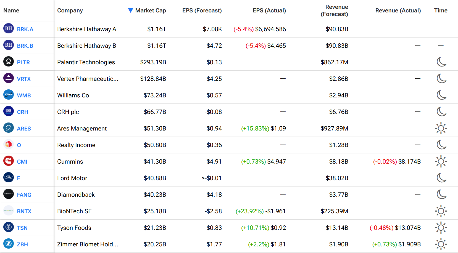Click the moon icon in Realty Income row
The width and height of the screenshot is (458, 253).
tap(441, 145)
